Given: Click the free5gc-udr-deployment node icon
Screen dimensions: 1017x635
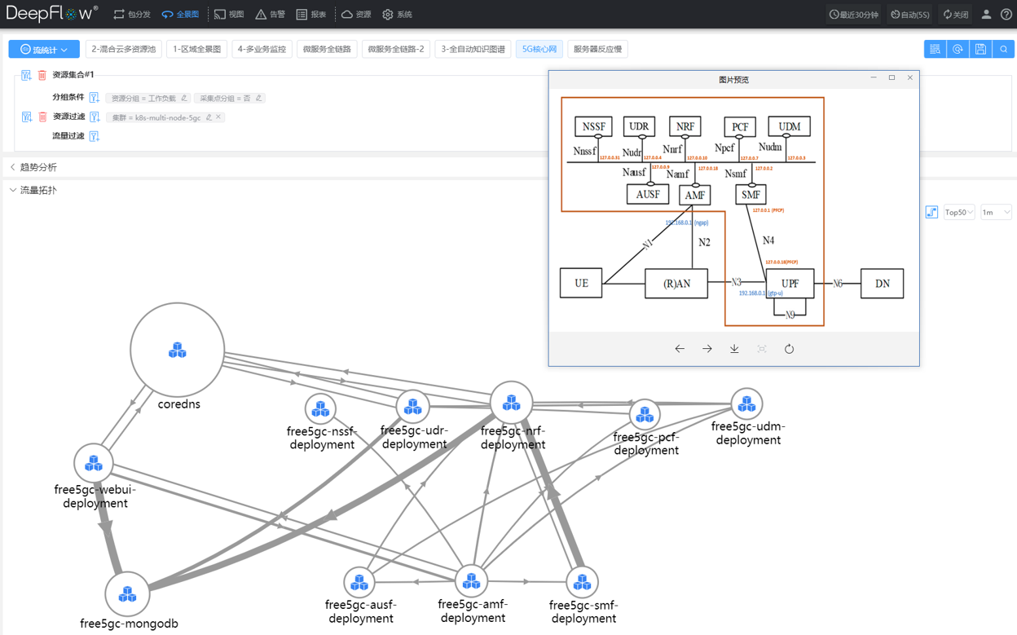Looking at the screenshot, I should coord(413,406).
